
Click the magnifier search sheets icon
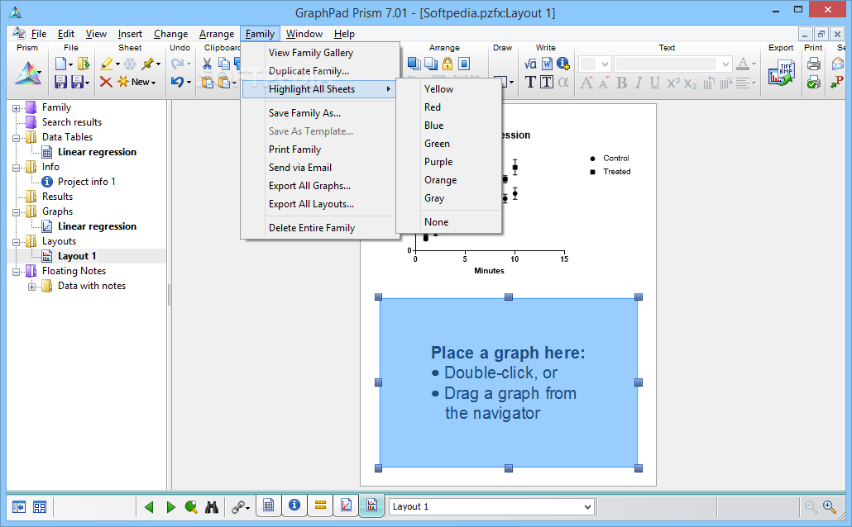pos(191,507)
